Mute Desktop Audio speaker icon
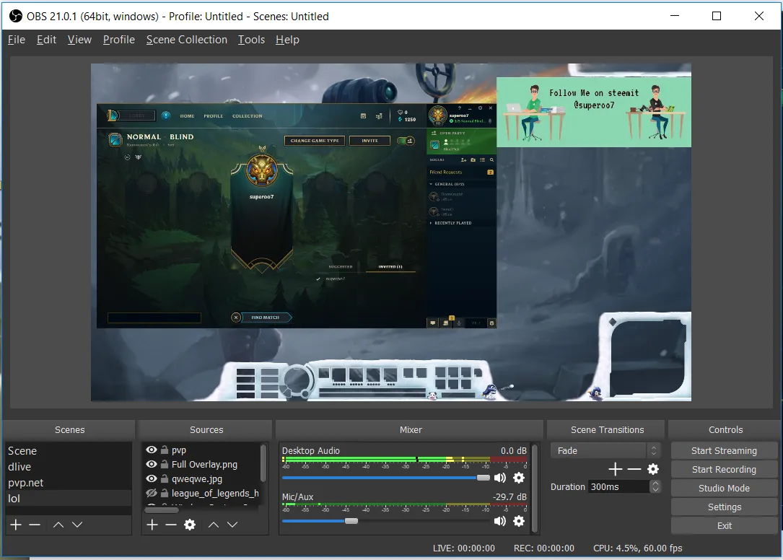The width and height of the screenshot is (783, 560). (x=500, y=478)
